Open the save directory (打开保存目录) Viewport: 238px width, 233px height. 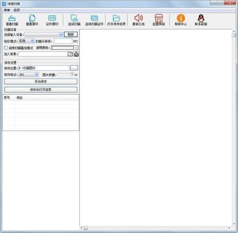point(116,20)
